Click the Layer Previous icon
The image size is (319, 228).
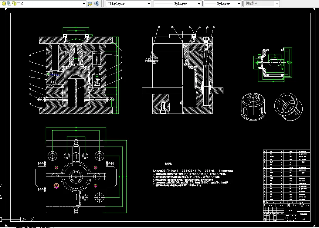pos(97,4)
